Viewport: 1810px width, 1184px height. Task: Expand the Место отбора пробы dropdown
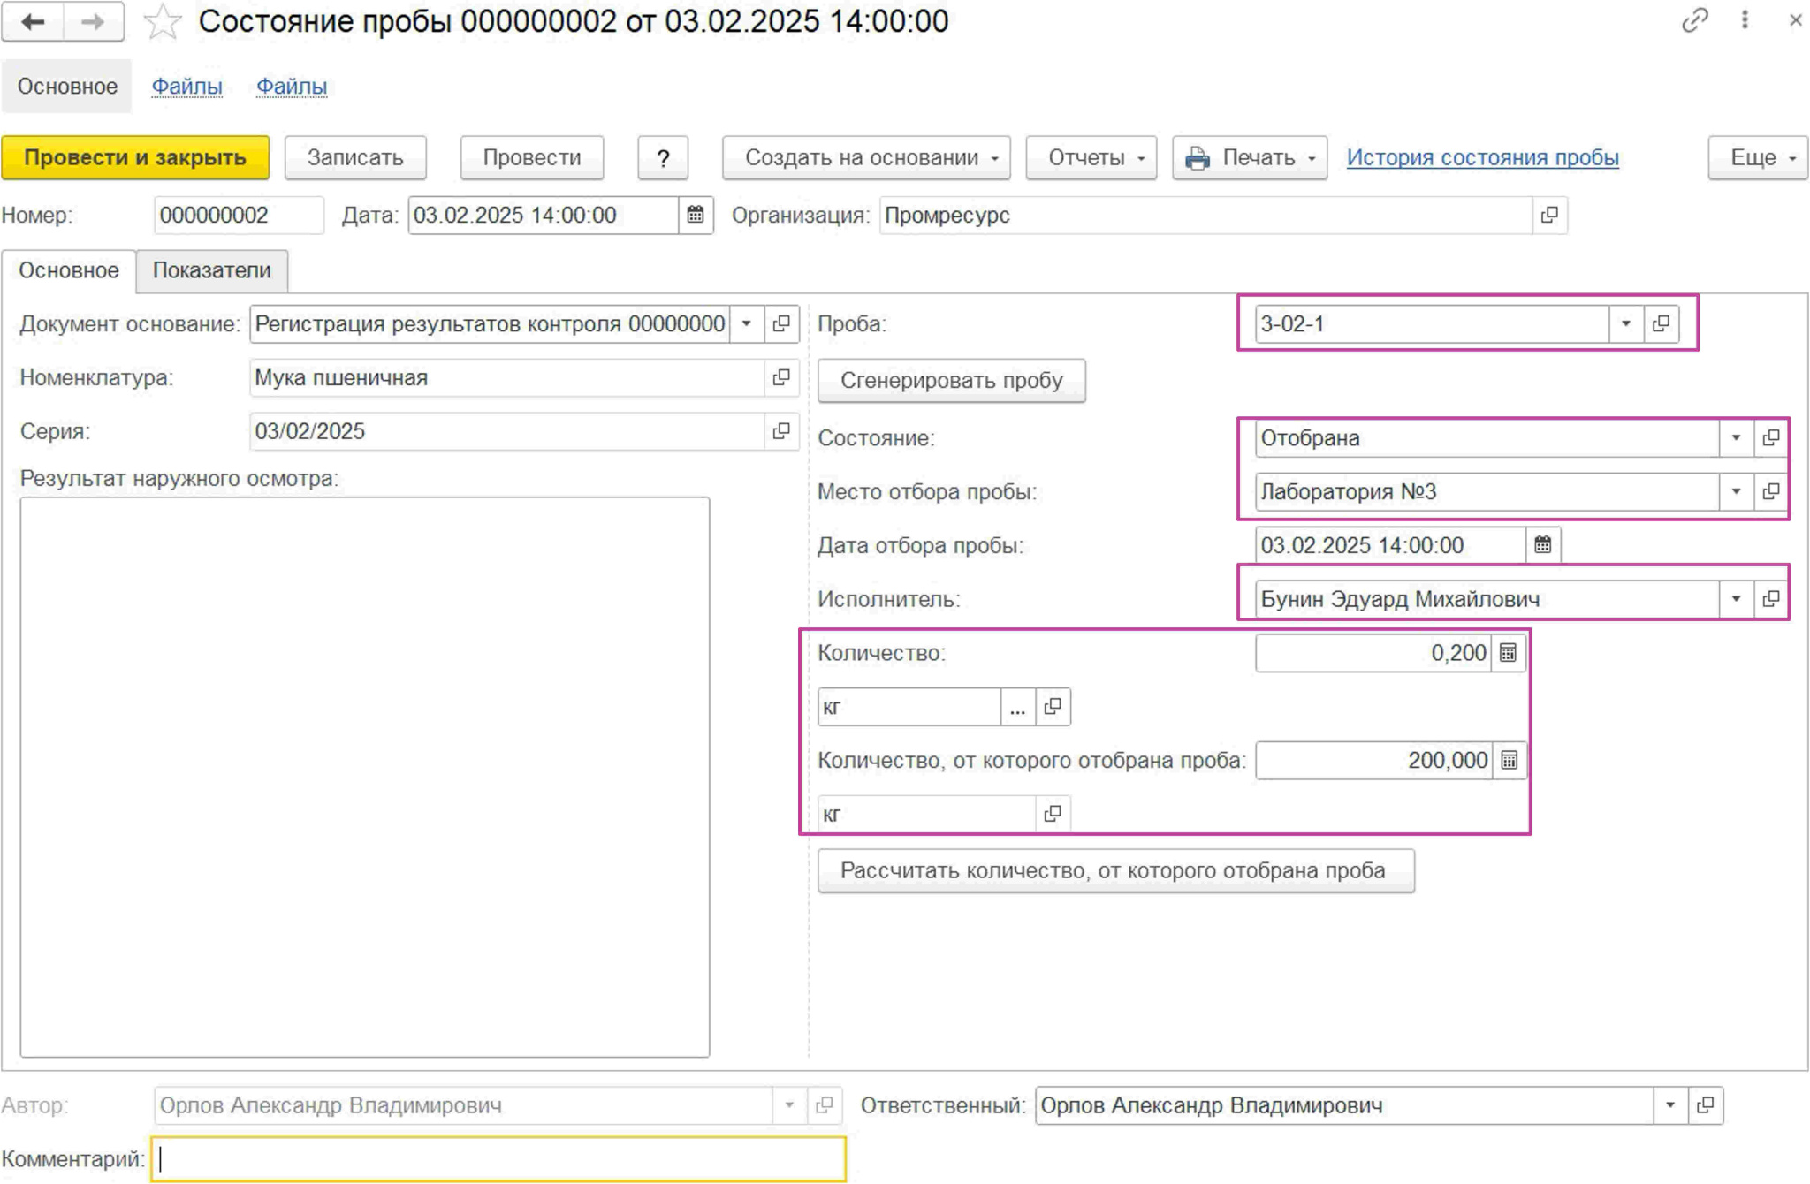pyautogui.click(x=1736, y=491)
